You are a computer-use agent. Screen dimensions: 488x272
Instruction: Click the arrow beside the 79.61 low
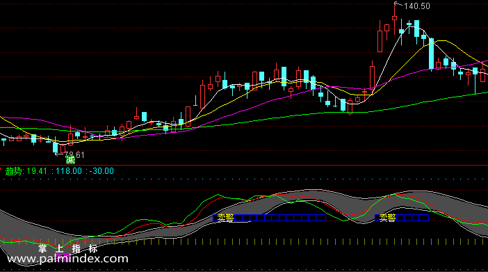[x=60, y=154]
